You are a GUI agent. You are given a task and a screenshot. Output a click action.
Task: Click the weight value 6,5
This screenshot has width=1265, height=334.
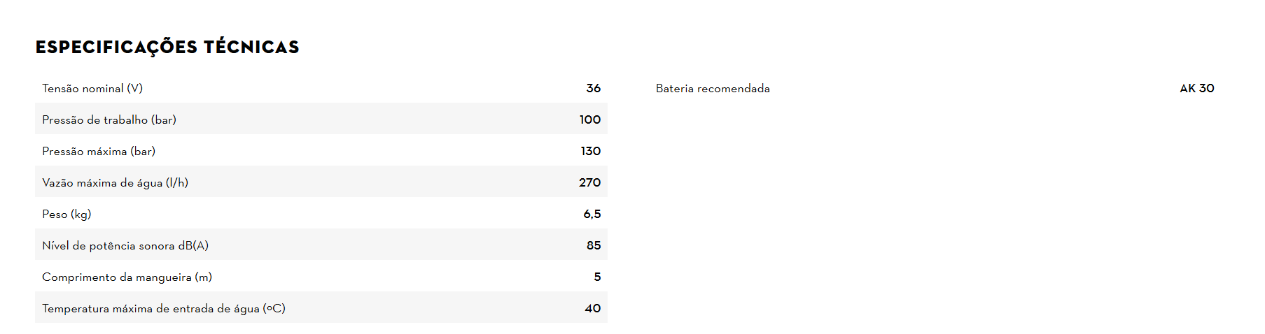[592, 215]
